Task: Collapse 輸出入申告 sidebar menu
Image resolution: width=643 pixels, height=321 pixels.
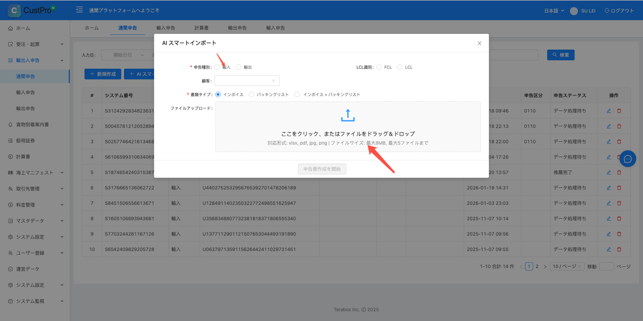Action: [x=35, y=60]
